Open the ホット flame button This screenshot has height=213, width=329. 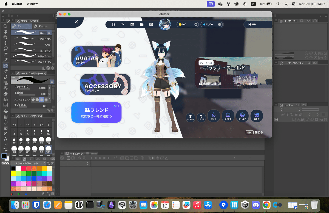[214, 116]
